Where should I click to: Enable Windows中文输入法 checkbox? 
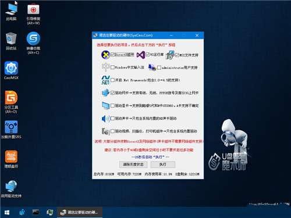[112, 67]
